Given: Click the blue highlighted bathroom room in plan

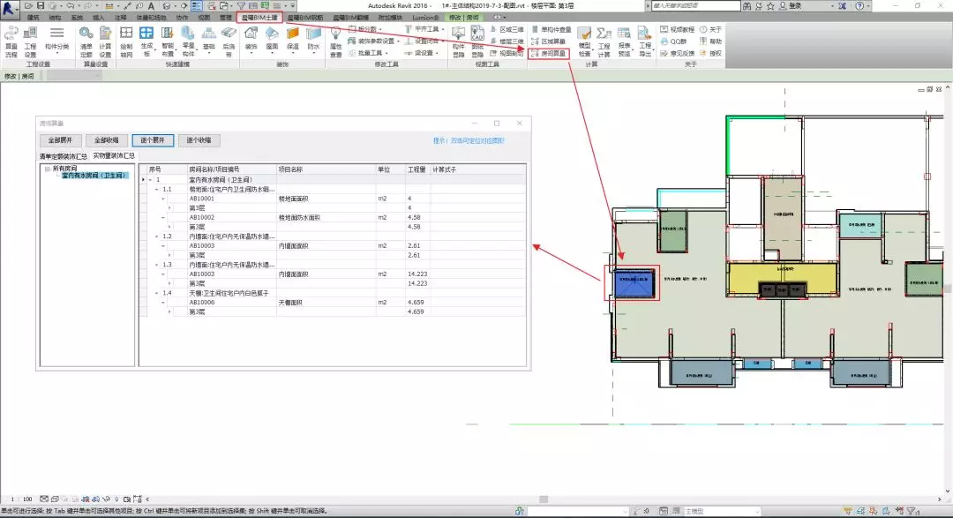Looking at the screenshot, I should click(x=632, y=282).
